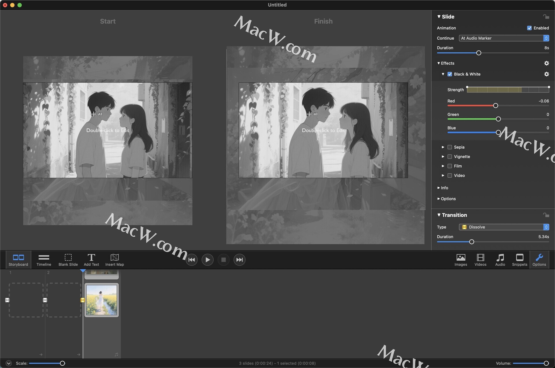Click transition marker before slide 1
This screenshot has width=555, height=368.
pos(7,300)
